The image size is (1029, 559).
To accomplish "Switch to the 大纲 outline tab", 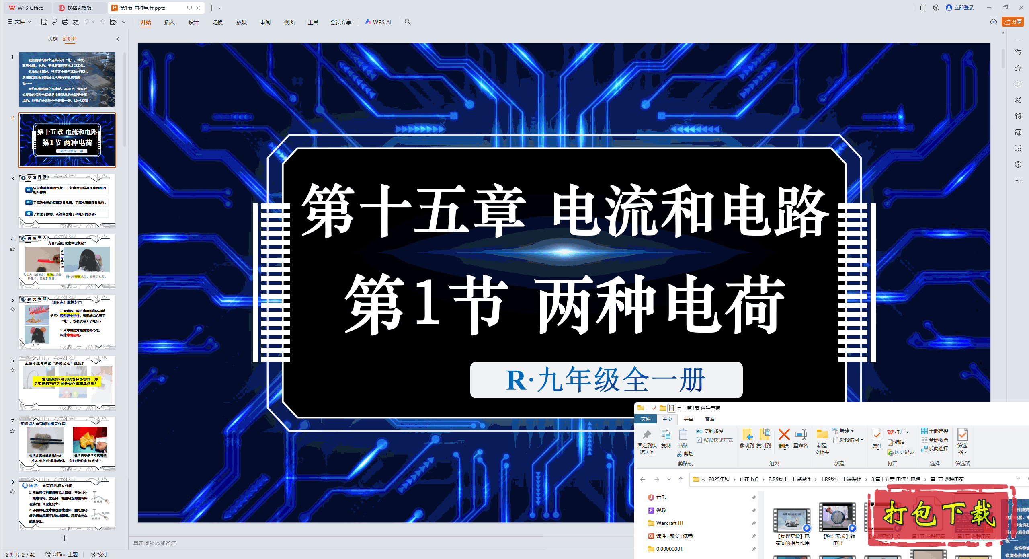I will [53, 39].
